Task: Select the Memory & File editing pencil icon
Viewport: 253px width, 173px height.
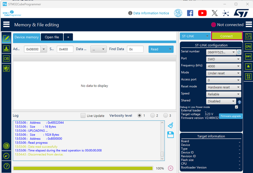Action: (6, 38)
